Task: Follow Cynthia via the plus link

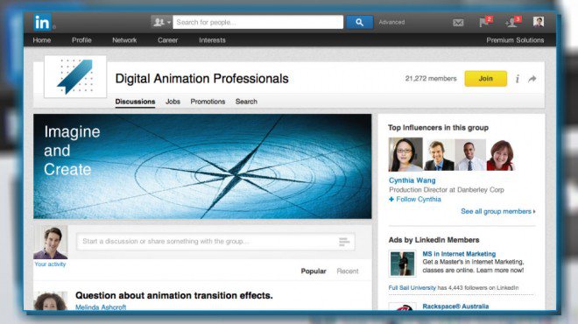Action: click(x=415, y=199)
